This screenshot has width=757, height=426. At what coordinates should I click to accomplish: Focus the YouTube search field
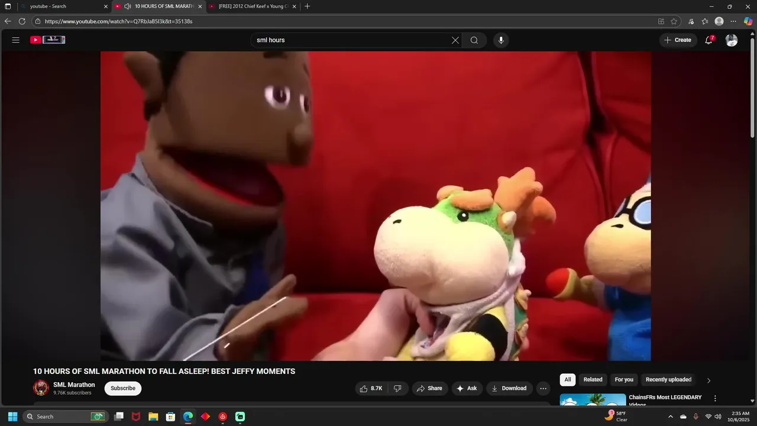tap(352, 40)
